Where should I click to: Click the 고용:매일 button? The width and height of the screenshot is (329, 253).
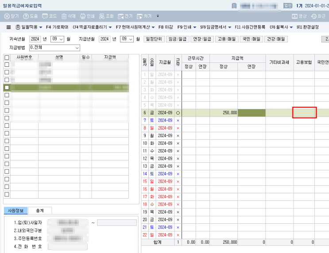pyautogui.click(x=227, y=39)
